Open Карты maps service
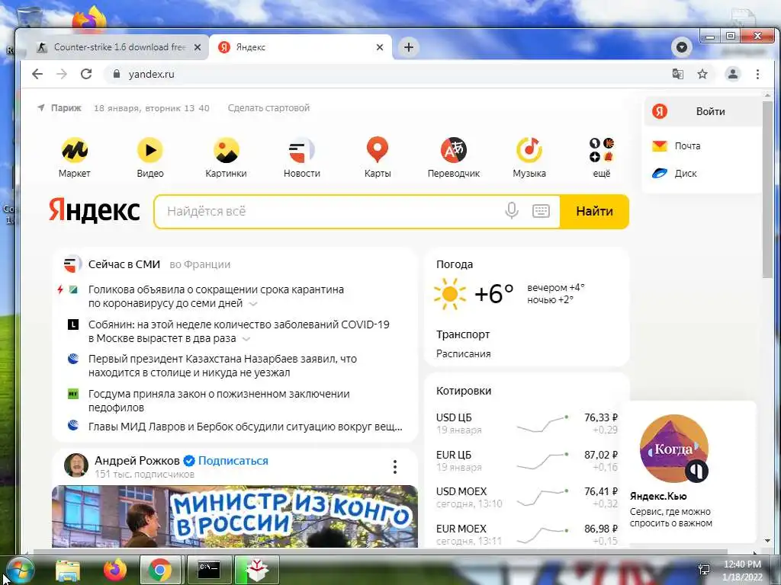781x585 pixels. [378, 150]
